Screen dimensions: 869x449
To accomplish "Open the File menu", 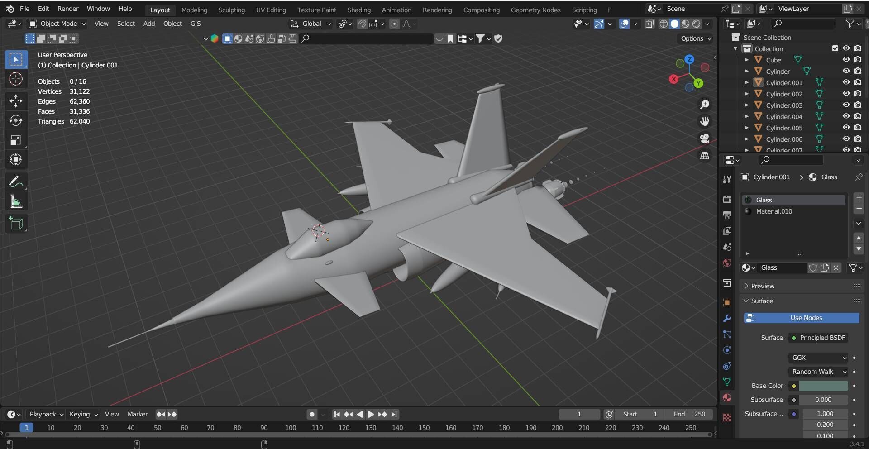I will click(x=25, y=9).
